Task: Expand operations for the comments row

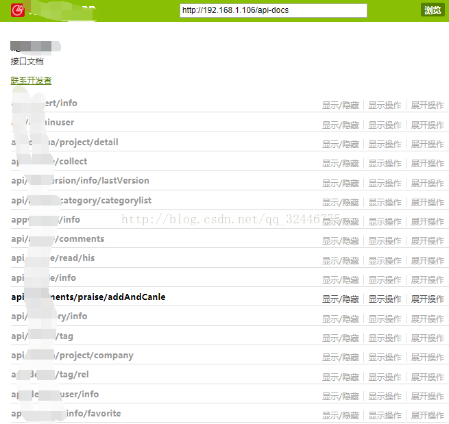Action: point(428,241)
